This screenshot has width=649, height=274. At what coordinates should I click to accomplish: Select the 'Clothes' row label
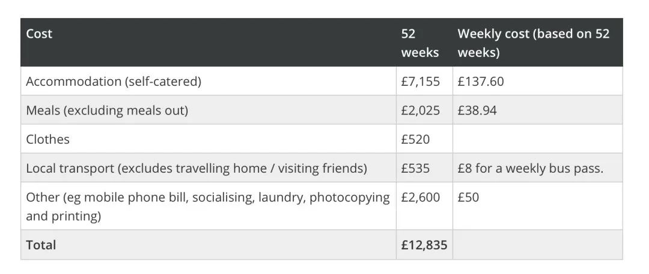(47, 139)
